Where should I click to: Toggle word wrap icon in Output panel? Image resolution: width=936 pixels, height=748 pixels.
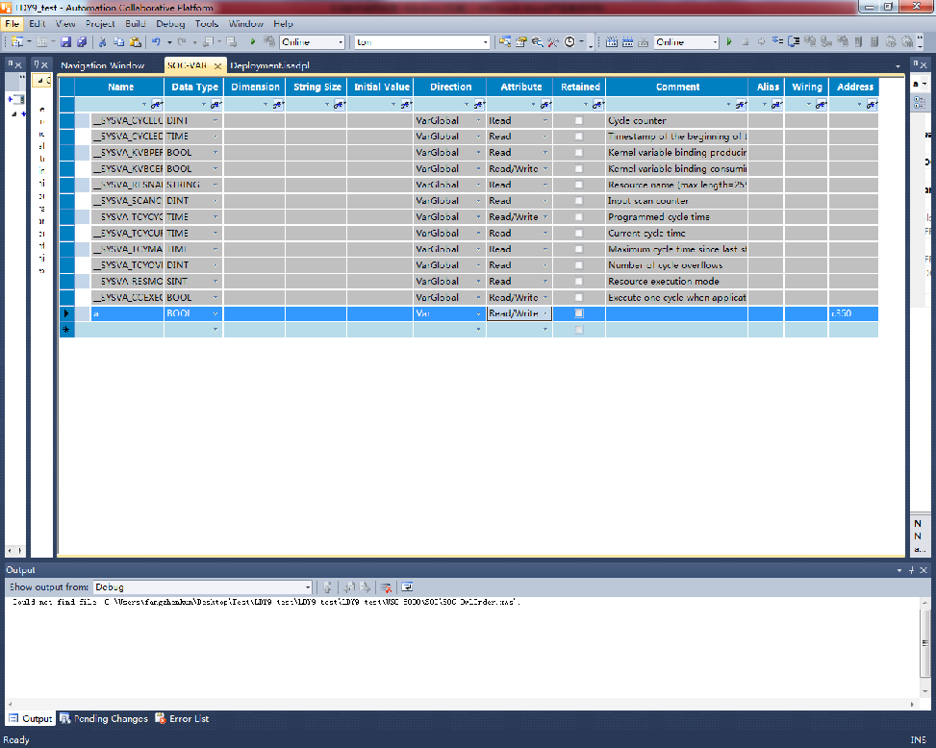(407, 587)
